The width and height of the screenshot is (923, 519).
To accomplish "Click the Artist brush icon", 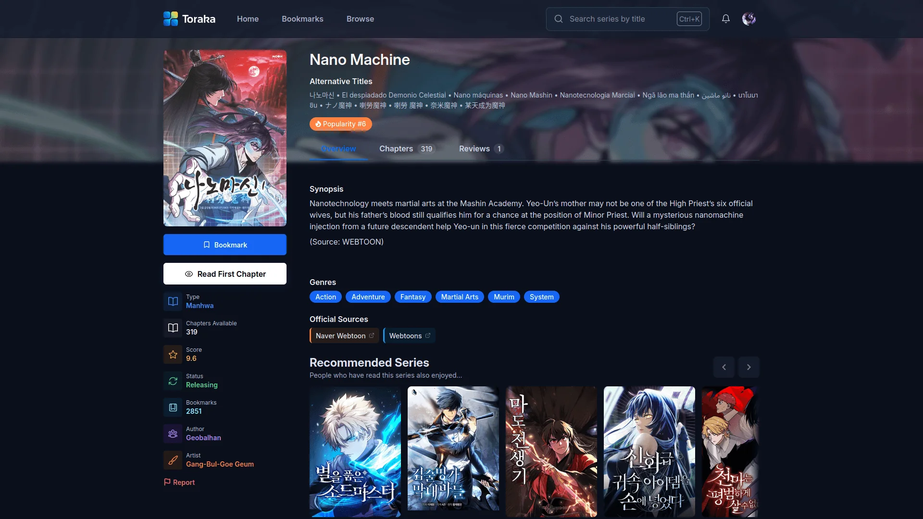I will pos(173,460).
